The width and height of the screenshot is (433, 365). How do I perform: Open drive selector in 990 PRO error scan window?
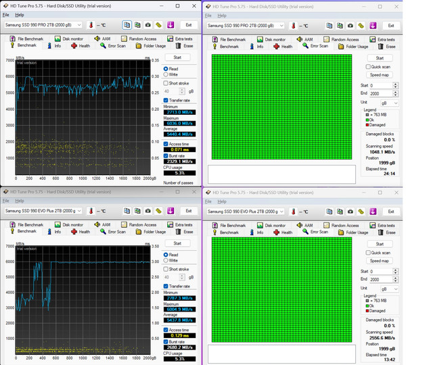click(245, 26)
